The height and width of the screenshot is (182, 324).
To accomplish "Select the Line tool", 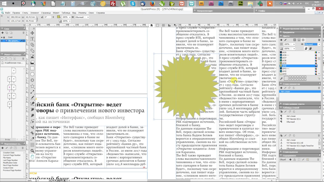I will 32,92.
